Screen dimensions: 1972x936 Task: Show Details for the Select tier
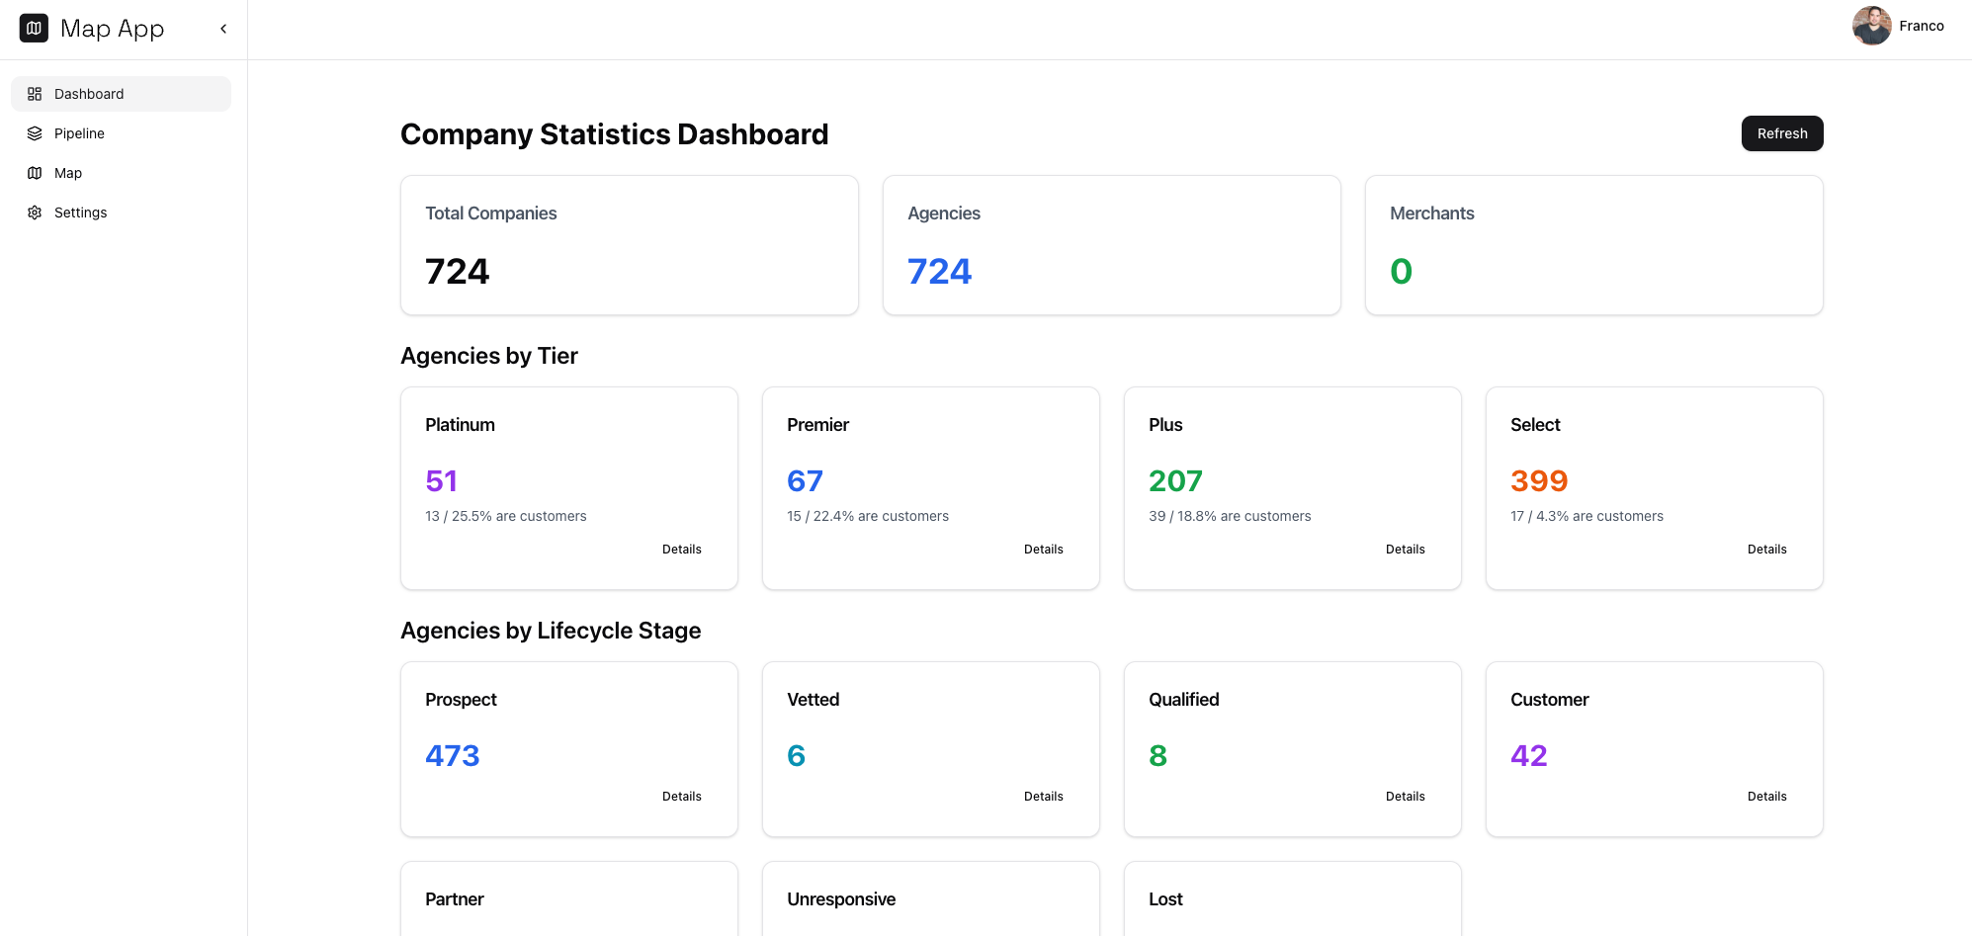click(1766, 549)
